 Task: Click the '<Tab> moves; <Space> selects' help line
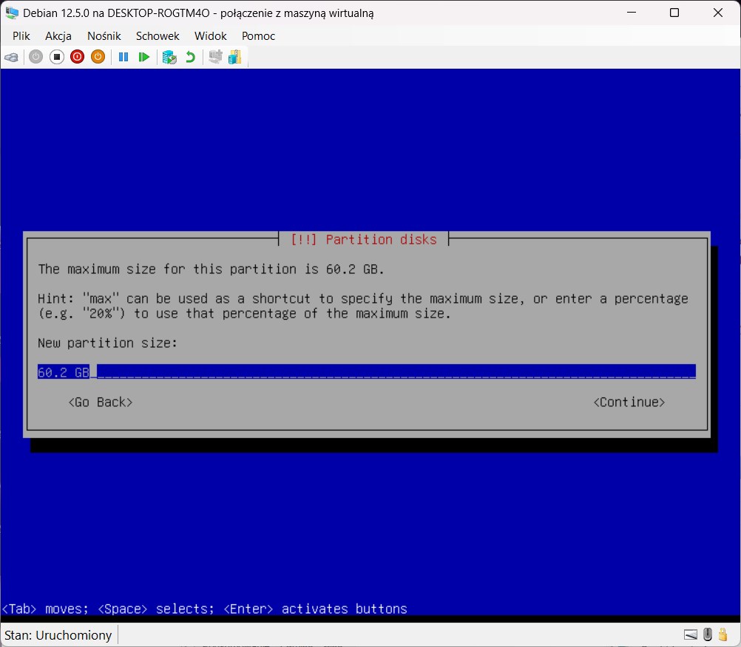pyautogui.click(x=204, y=609)
